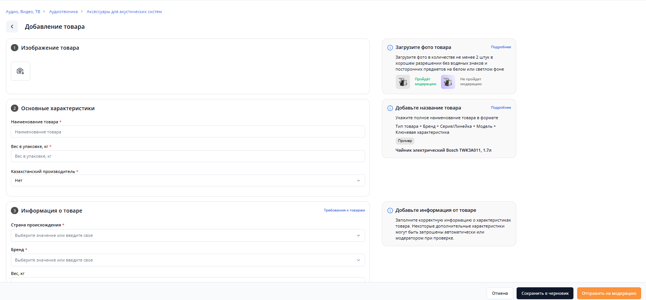646x300 pixels.
Task: Click the step 3 Информация о товаре heading
Action: coord(52,211)
